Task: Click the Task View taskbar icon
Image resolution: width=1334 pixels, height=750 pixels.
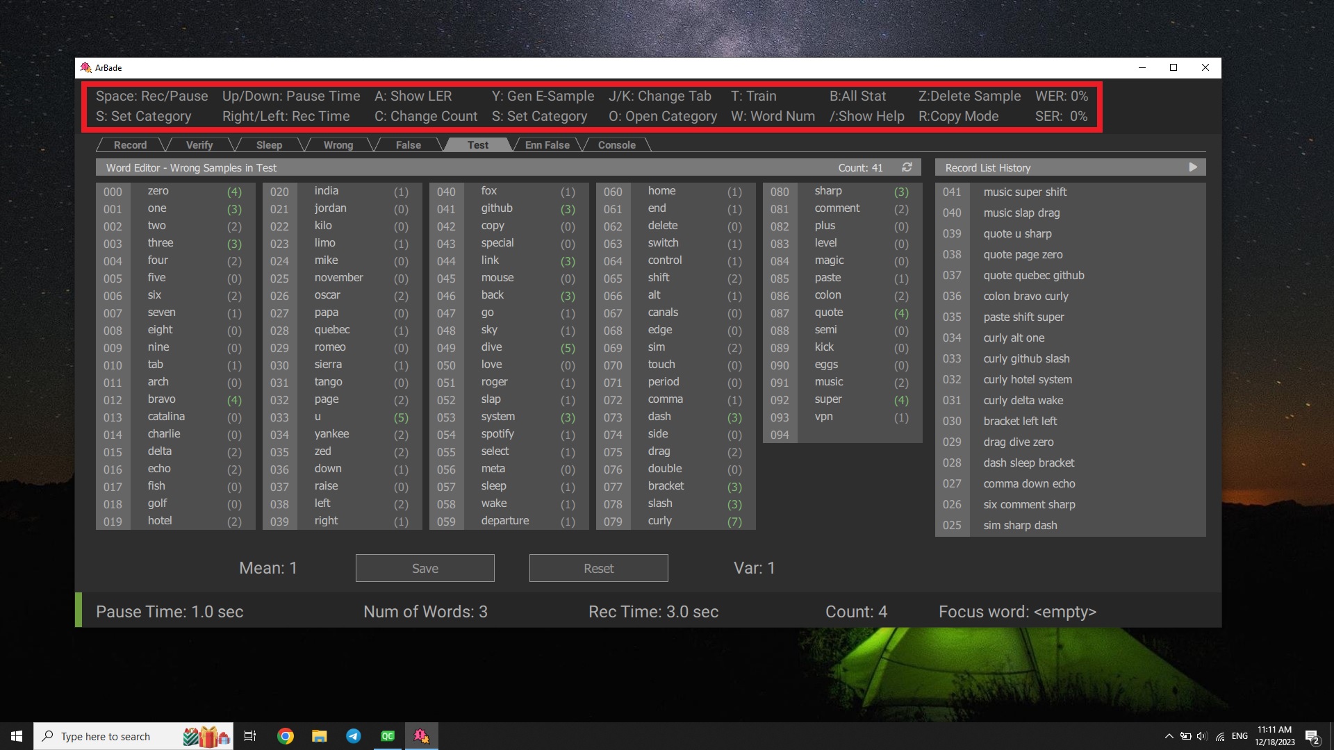Action: click(250, 736)
